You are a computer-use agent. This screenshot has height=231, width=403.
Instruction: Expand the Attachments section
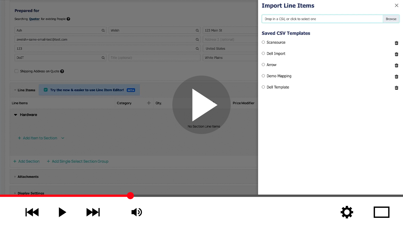click(x=15, y=177)
